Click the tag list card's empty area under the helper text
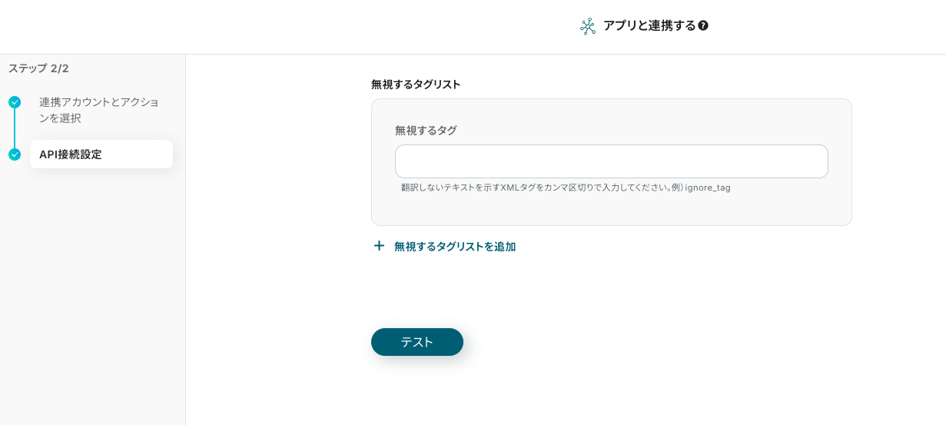 (611, 209)
